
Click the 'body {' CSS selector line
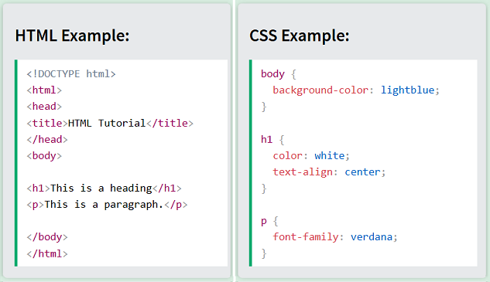pos(279,74)
